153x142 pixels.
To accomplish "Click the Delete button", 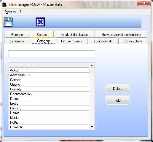I will (x=117, y=89).
